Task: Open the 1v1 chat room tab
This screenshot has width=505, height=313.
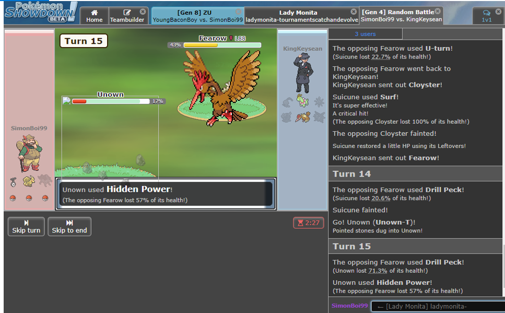Action: click(487, 16)
